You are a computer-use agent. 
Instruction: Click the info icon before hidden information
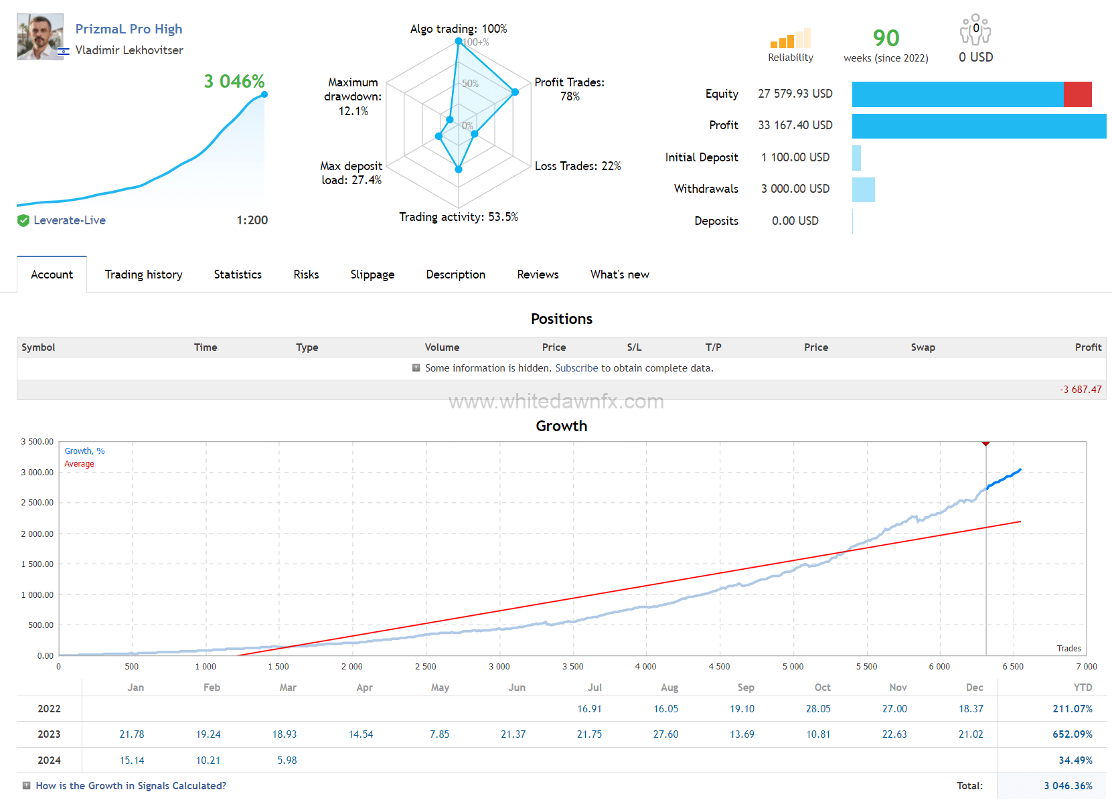point(416,368)
